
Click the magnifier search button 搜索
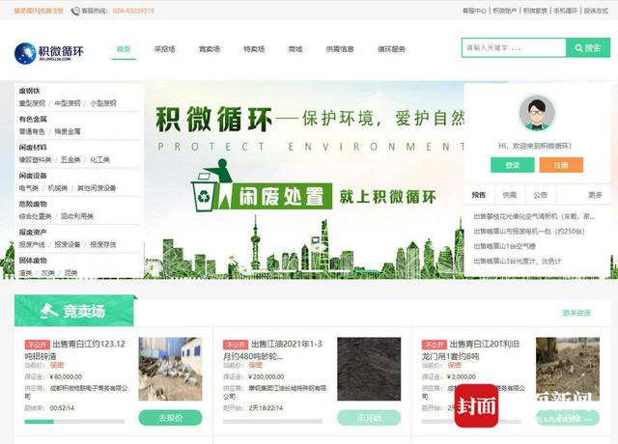588,48
